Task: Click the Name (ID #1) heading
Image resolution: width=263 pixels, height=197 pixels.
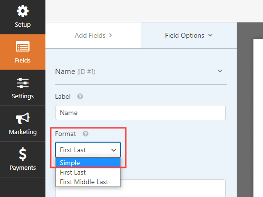Action: click(x=75, y=72)
